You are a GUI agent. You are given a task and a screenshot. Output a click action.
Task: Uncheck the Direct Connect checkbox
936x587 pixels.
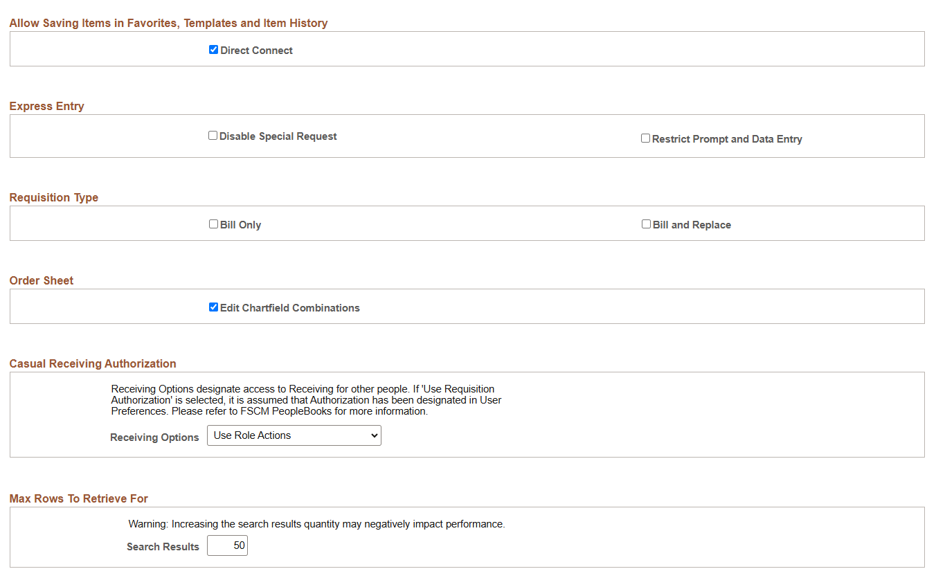click(x=213, y=50)
